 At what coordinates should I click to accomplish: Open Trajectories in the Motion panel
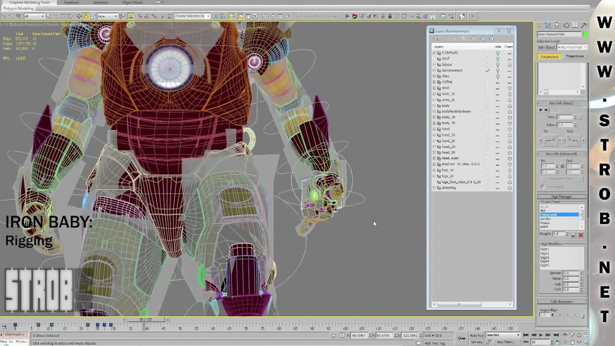tap(575, 56)
